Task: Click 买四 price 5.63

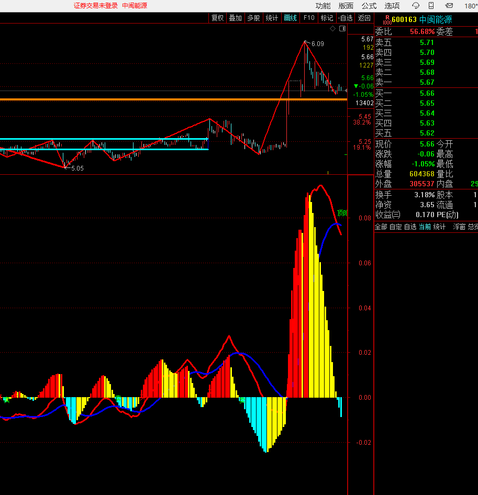Action: (427, 123)
